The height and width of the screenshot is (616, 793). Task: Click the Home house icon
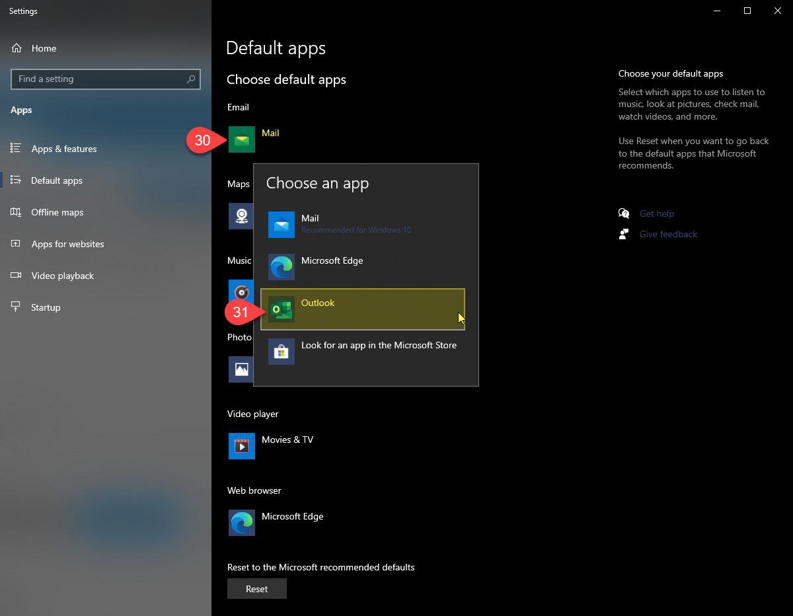click(17, 48)
